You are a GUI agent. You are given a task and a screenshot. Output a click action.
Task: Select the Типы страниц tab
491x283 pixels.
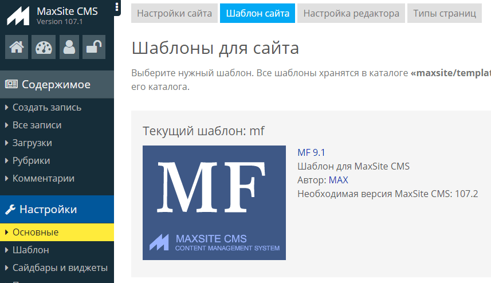[x=444, y=13]
